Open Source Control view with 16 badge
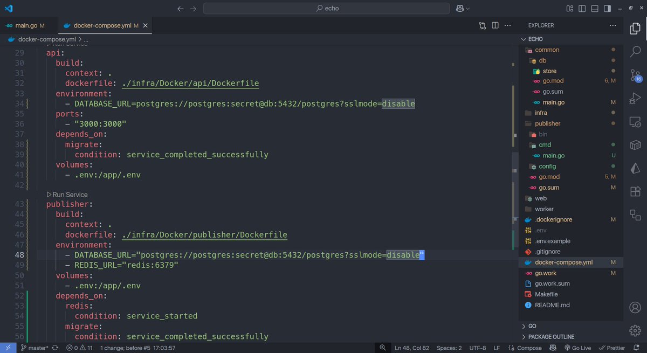 pyautogui.click(x=635, y=75)
